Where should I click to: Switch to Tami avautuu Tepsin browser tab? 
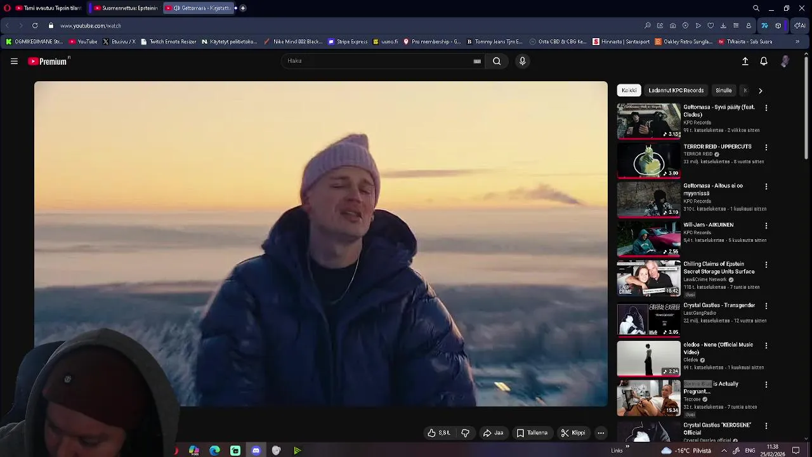coord(48,8)
